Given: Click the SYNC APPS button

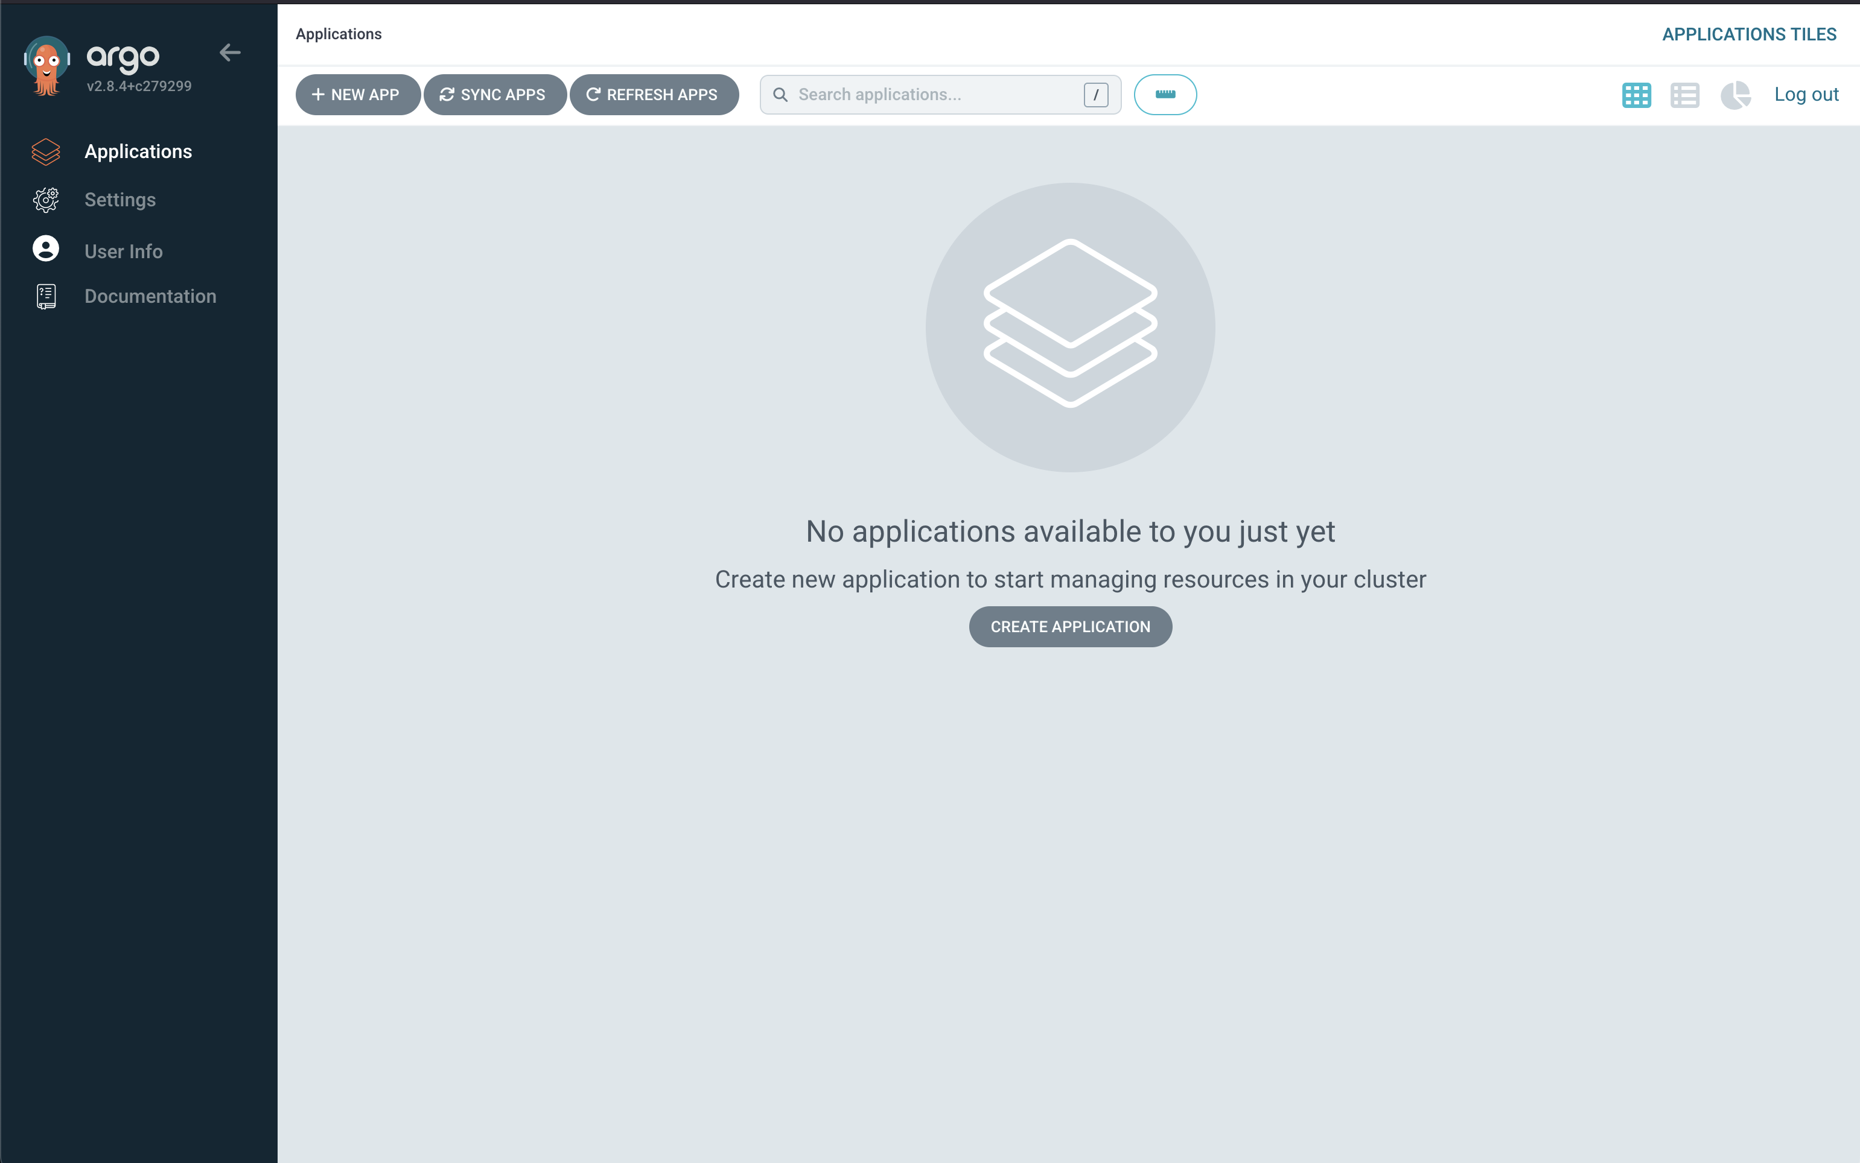Looking at the screenshot, I should (495, 95).
